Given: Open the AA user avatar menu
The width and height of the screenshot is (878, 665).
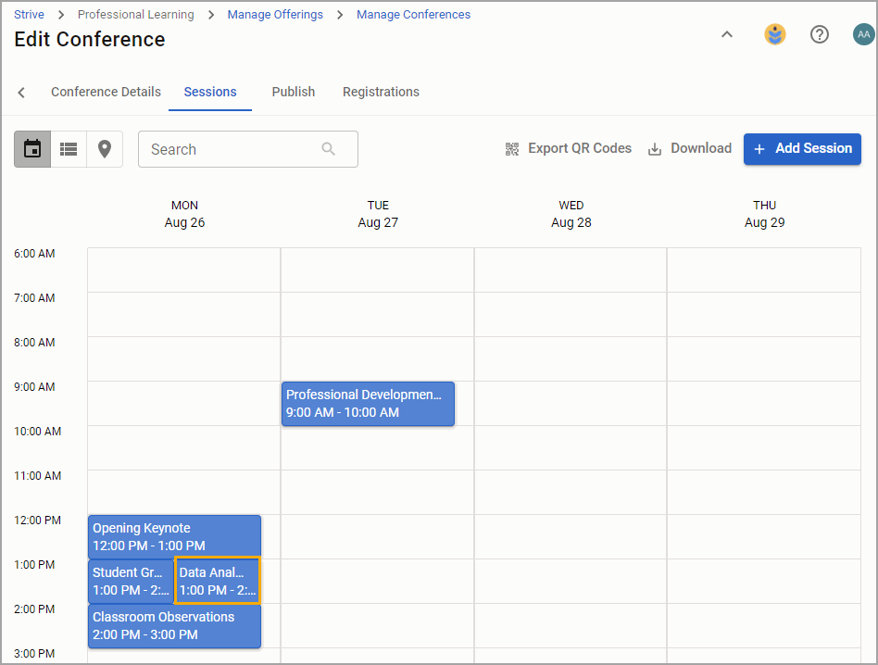Looking at the screenshot, I should tap(863, 34).
